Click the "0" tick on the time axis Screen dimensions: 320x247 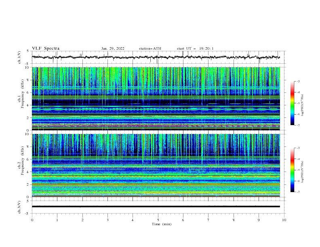pos(32,220)
